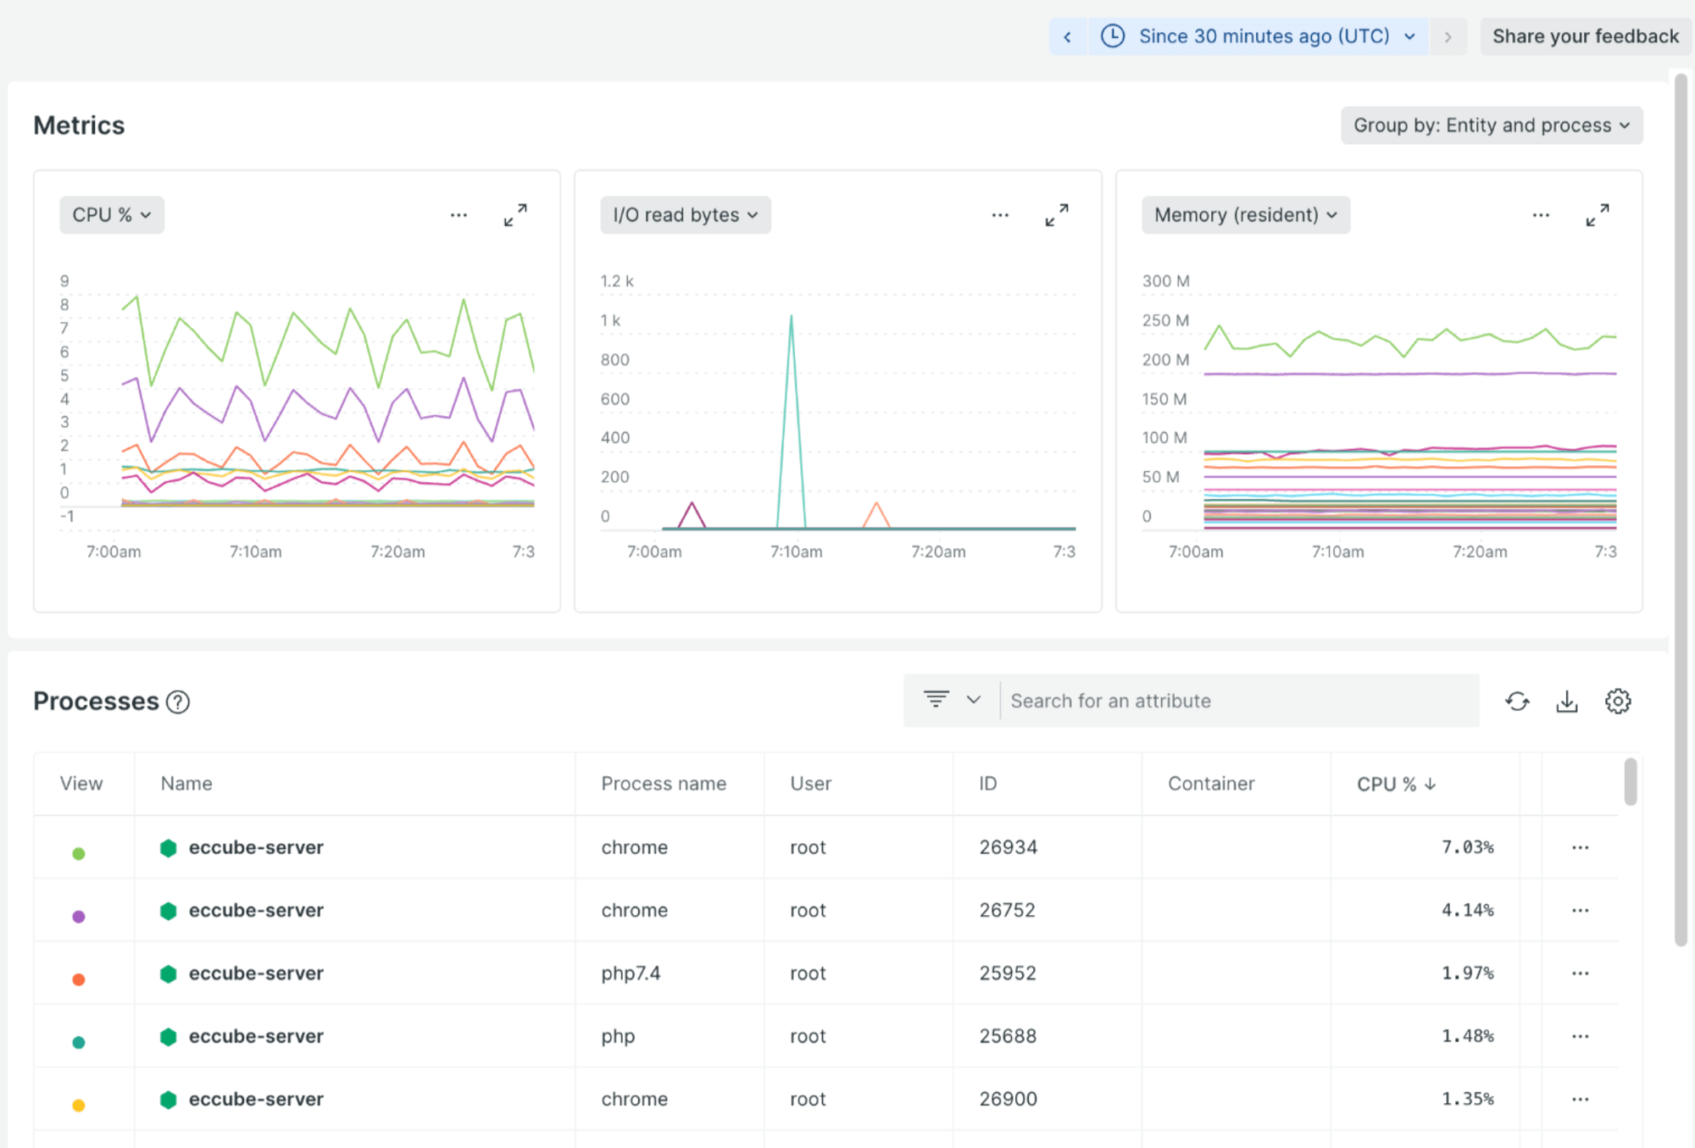Click entity hexagon icon in row 26900
Image resolution: width=1695 pixels, height=1148 pixels.
[169, 1100]
